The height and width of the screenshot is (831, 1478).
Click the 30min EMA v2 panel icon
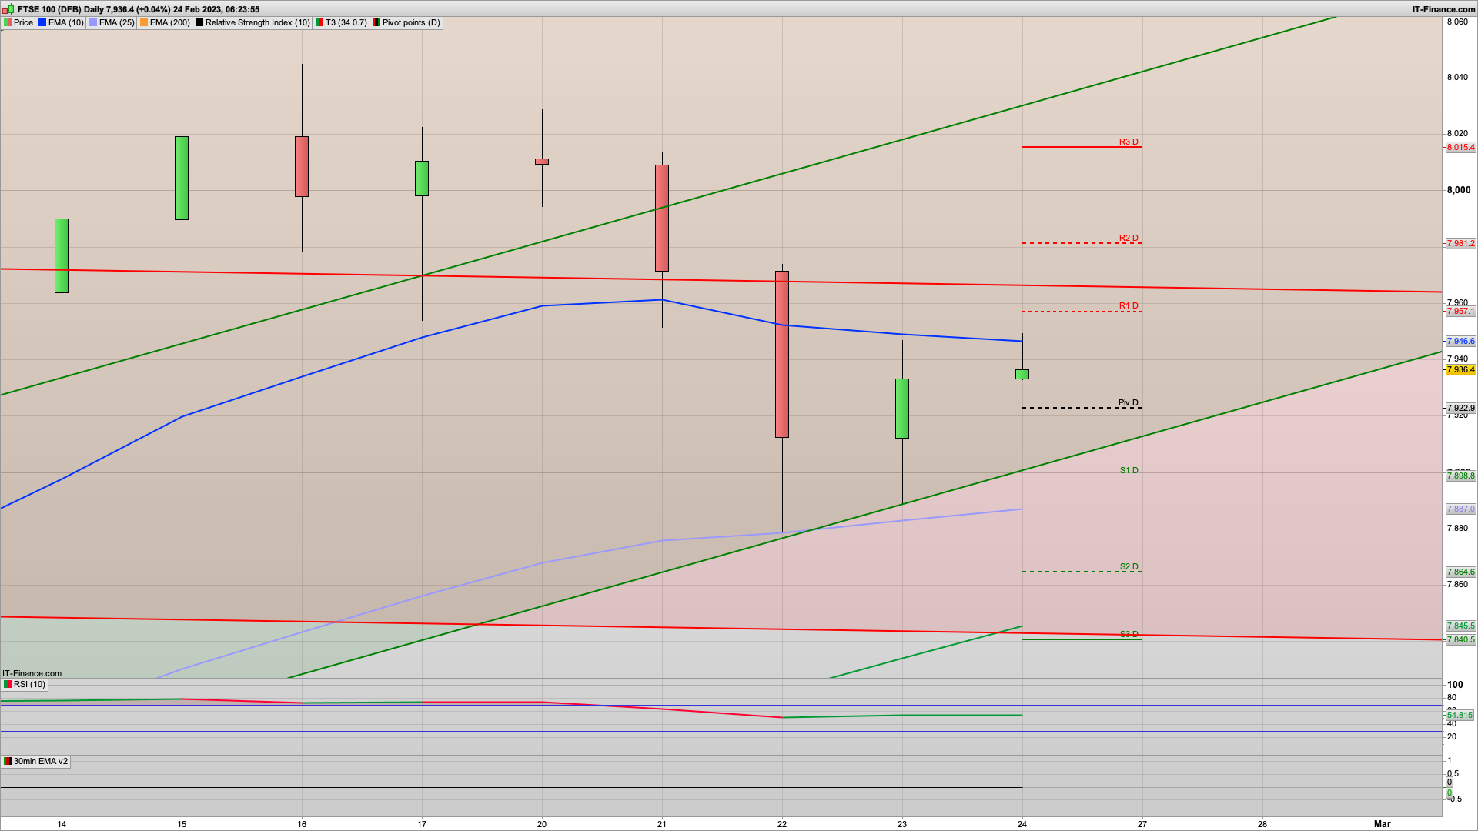click(8, 762)
